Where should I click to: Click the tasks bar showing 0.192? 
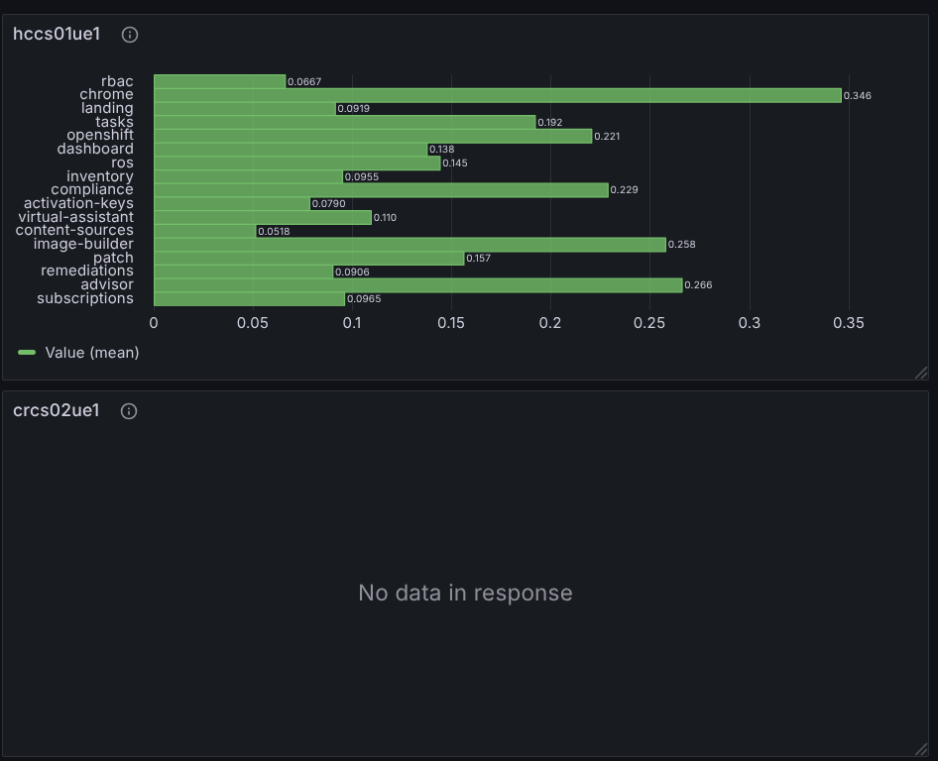pos(345,123)
